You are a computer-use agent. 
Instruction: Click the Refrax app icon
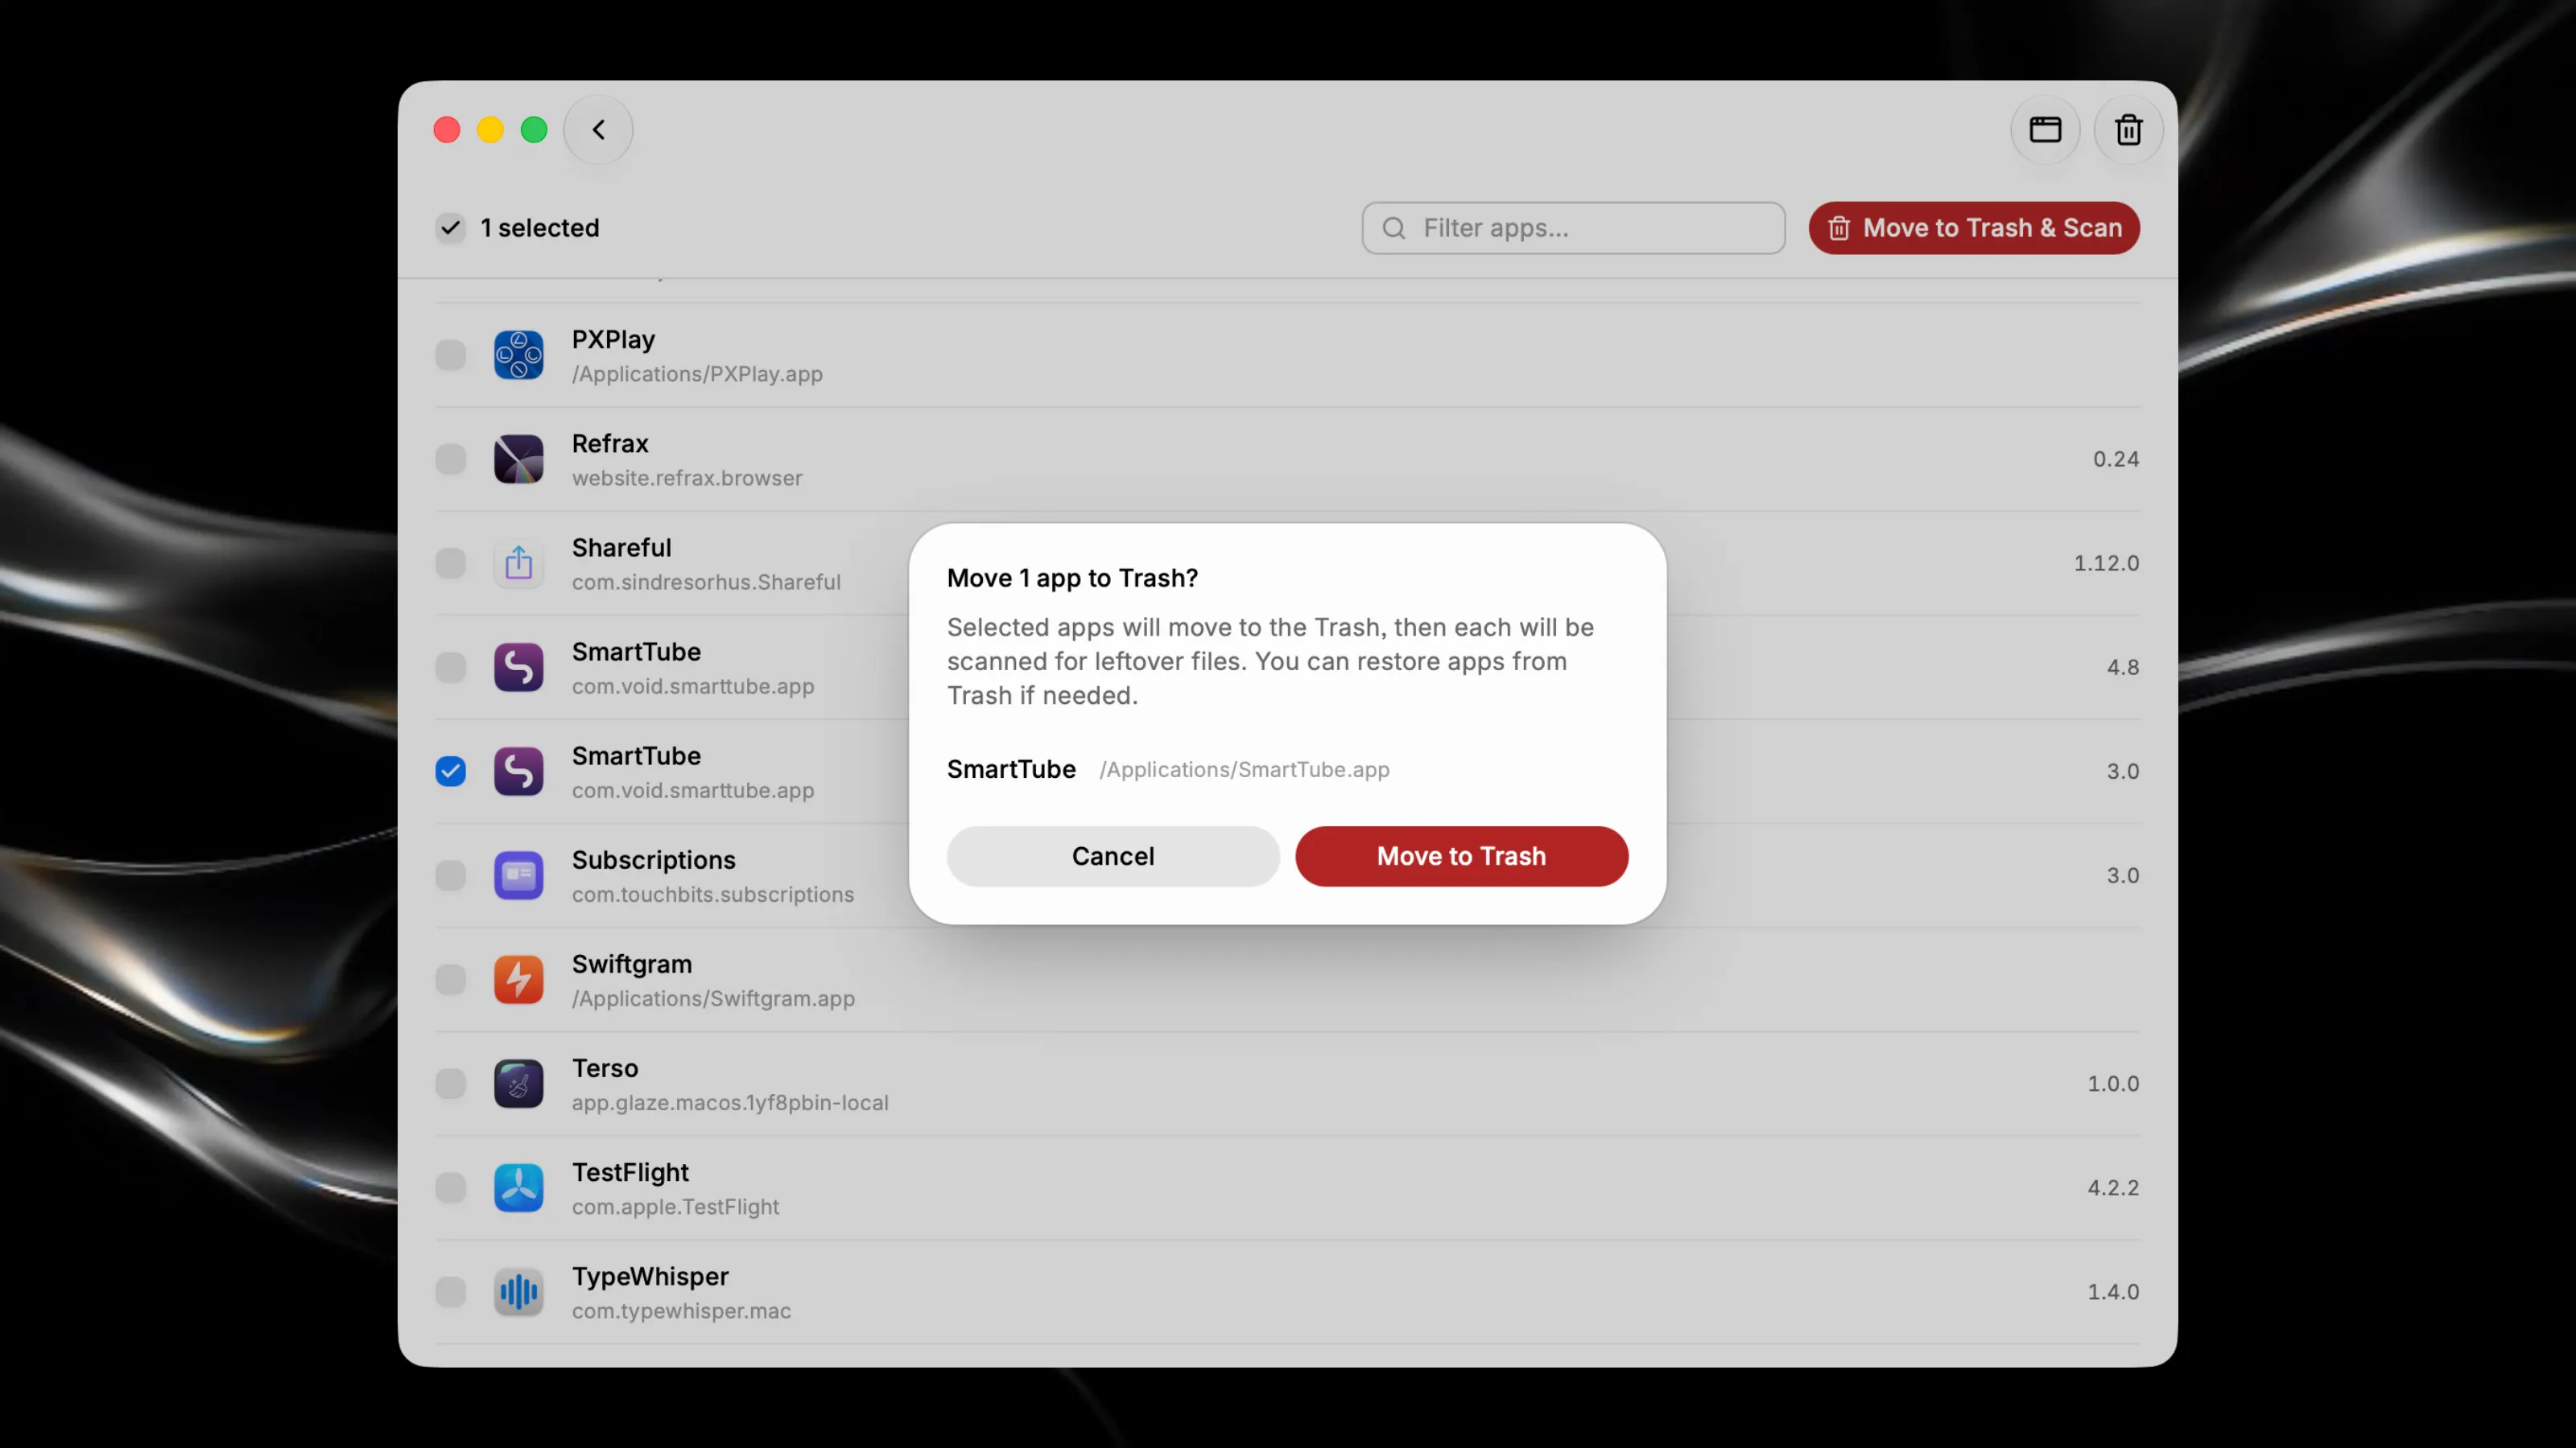[x=518, y=459]
